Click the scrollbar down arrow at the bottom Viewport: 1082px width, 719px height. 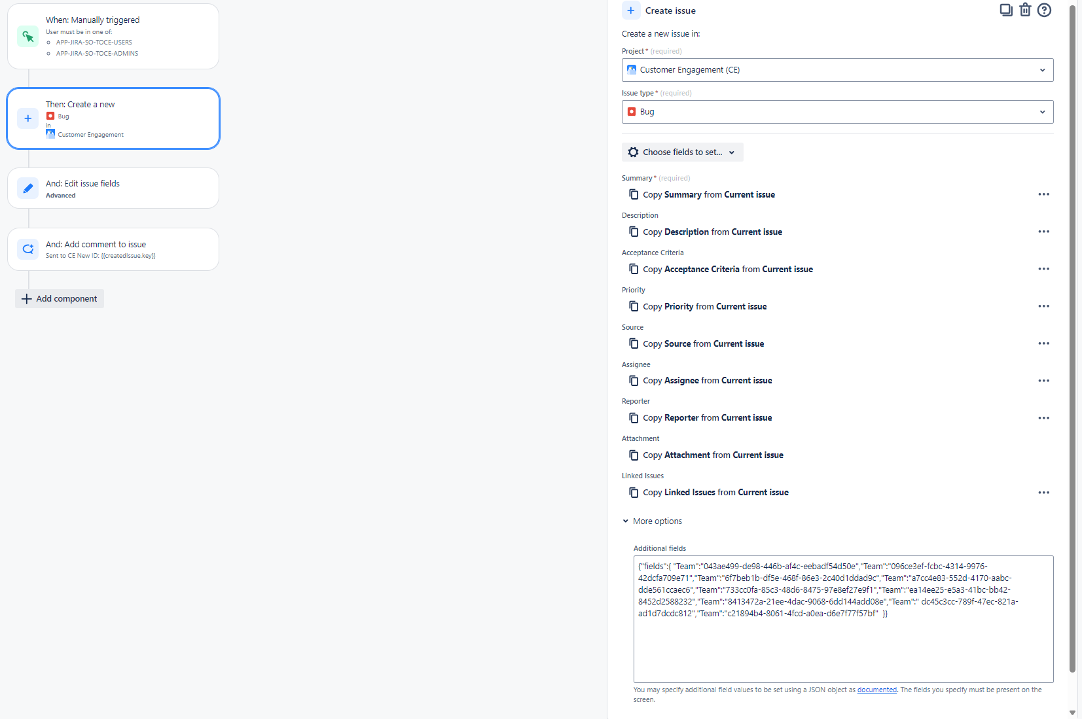point(1072,712)
